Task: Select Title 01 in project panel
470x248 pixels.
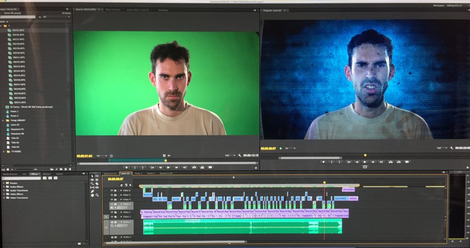Action: (15, 138)
